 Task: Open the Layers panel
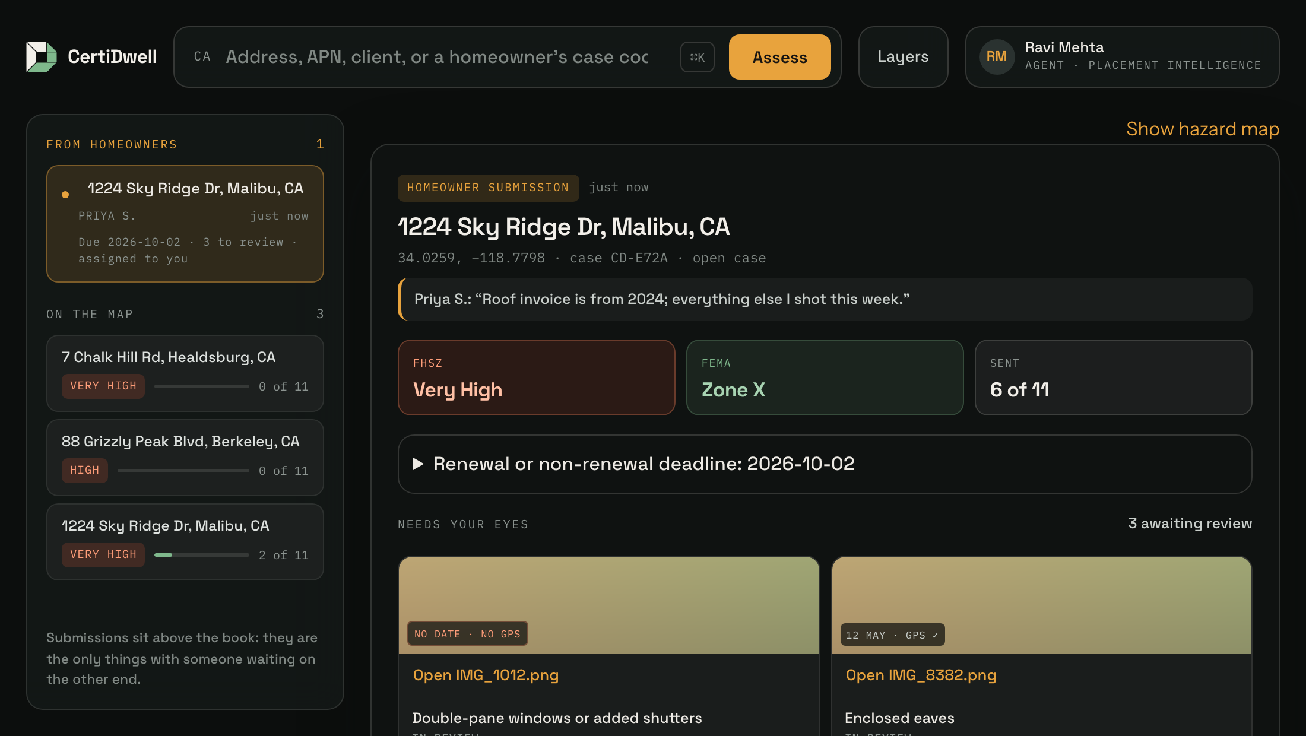[903, 57]
